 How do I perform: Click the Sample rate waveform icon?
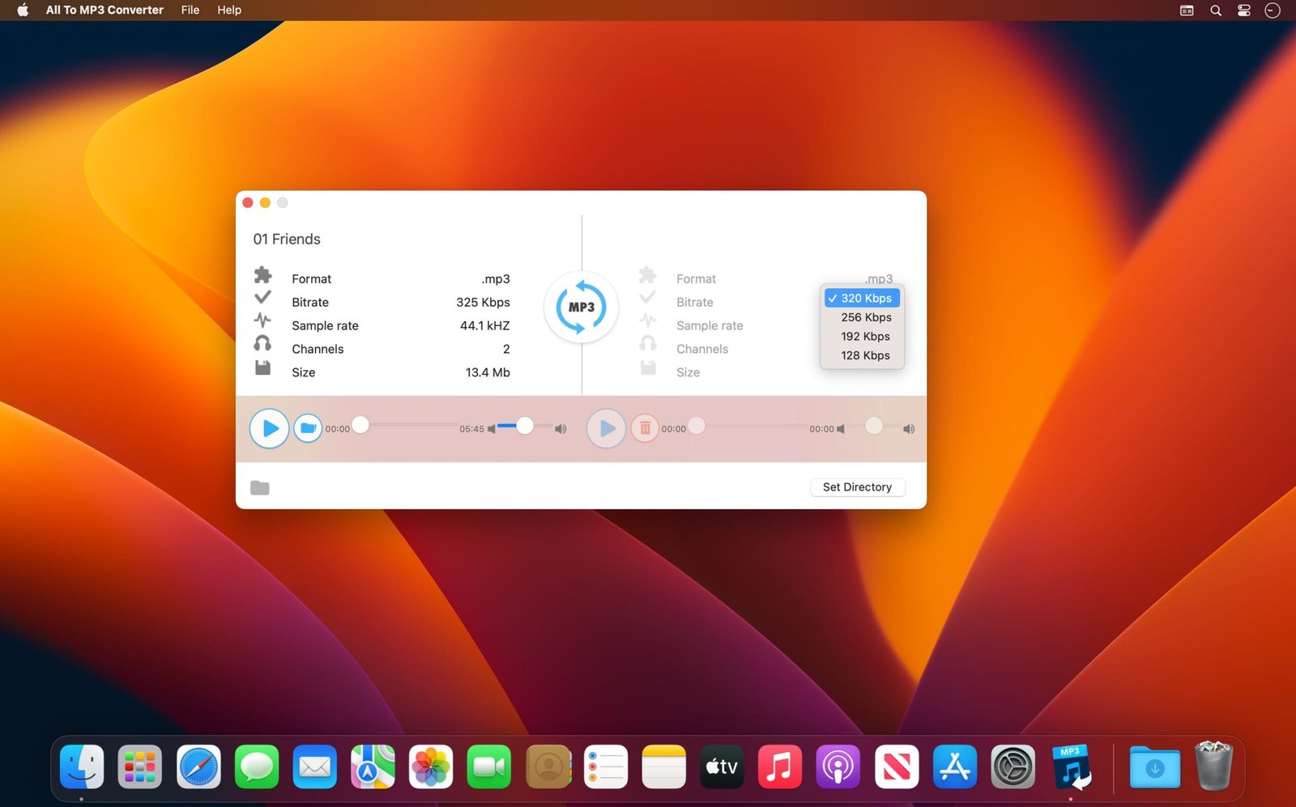pos(262,321)
